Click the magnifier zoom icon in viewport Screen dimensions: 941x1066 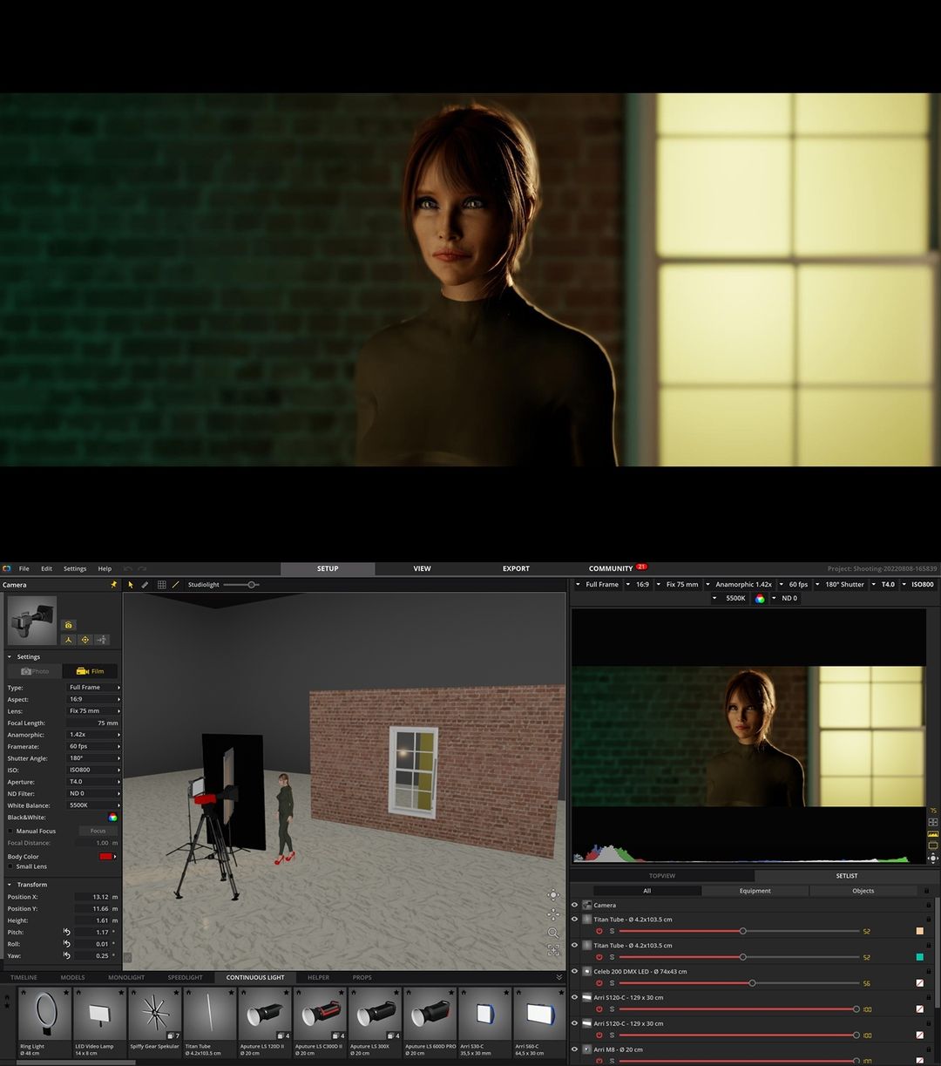(x=553, y=933)
